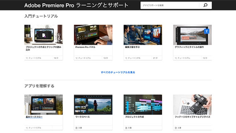Click the second-row プロジェクトの作成 title link
This screenshot has width=236, height=133.
134,117
